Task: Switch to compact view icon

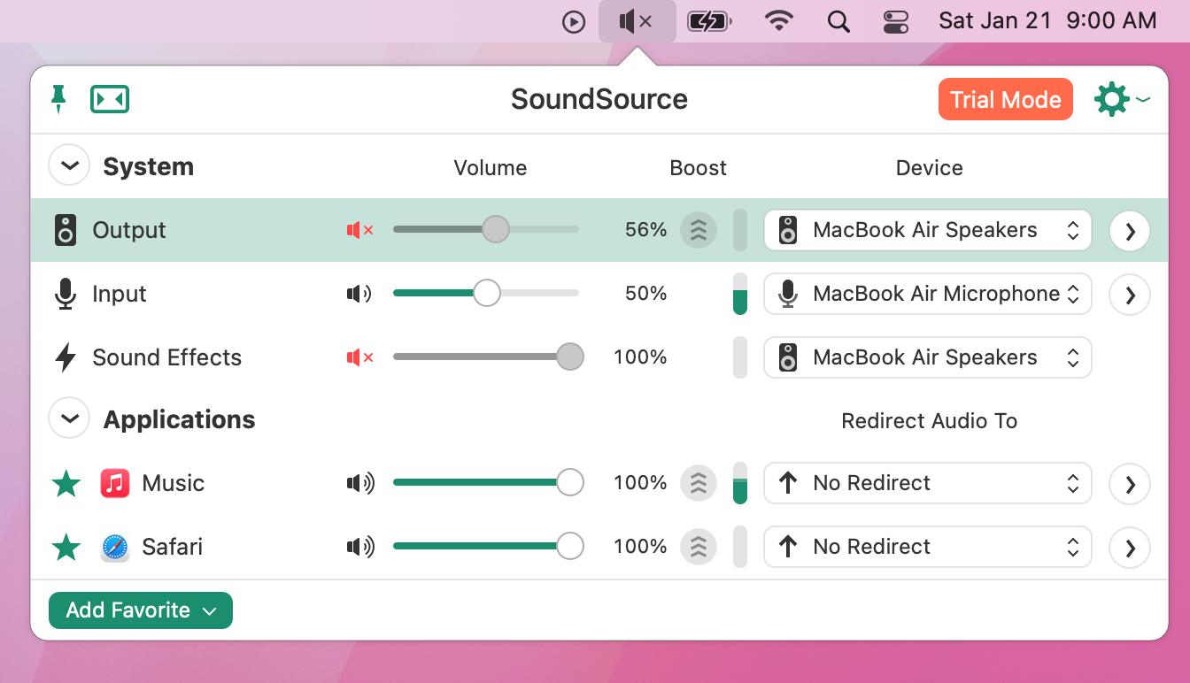Action: tap(110, 99)
